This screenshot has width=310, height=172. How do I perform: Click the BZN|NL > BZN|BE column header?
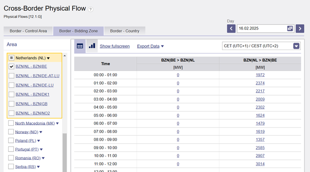click(260, 60)
